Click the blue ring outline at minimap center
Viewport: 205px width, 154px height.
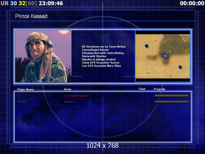click(165, 56)
